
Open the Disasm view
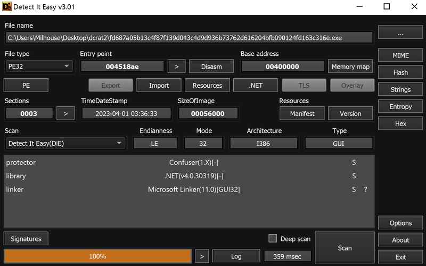(212, 66)
